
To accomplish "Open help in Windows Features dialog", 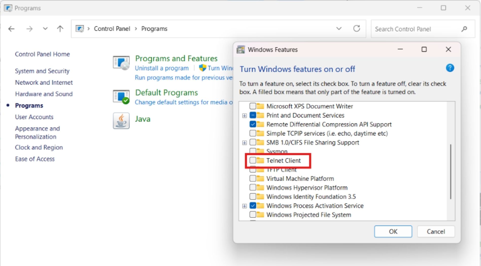I will [x=450, y=68].
